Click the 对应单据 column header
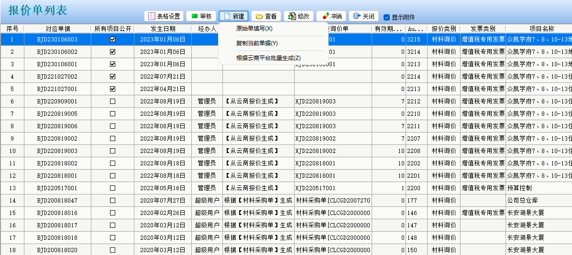 [x=57, y=29]
